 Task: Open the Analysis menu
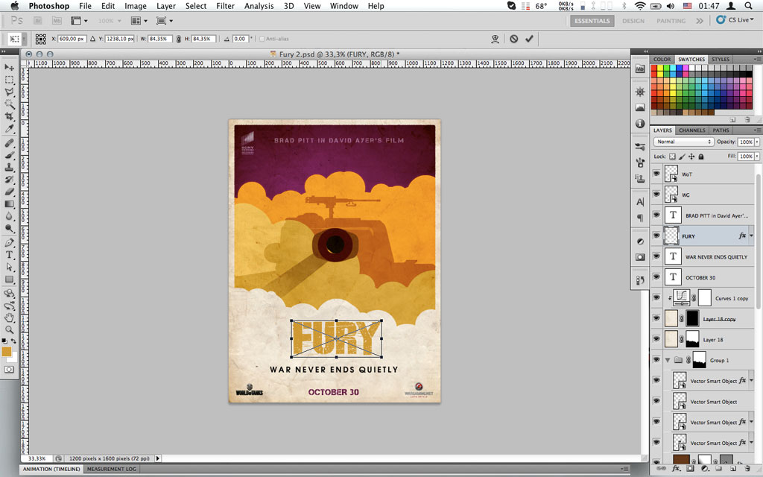point(259,6)
